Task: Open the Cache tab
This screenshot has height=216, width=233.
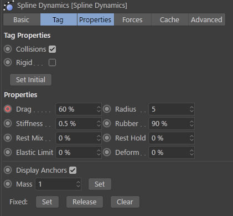Action: 169,19
